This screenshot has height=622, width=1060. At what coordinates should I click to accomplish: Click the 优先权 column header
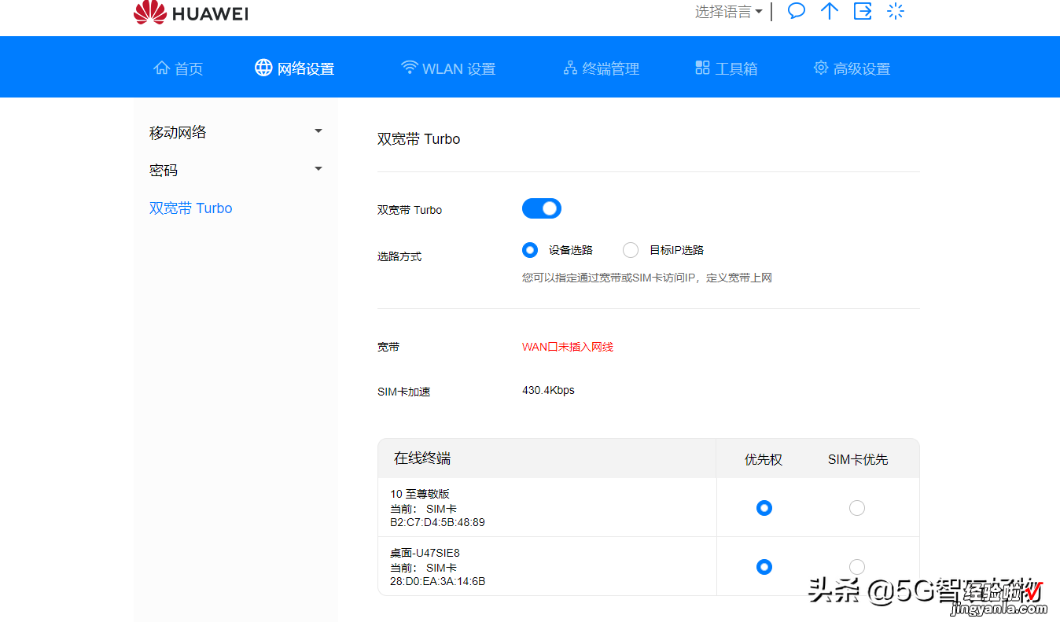point(764,459)
